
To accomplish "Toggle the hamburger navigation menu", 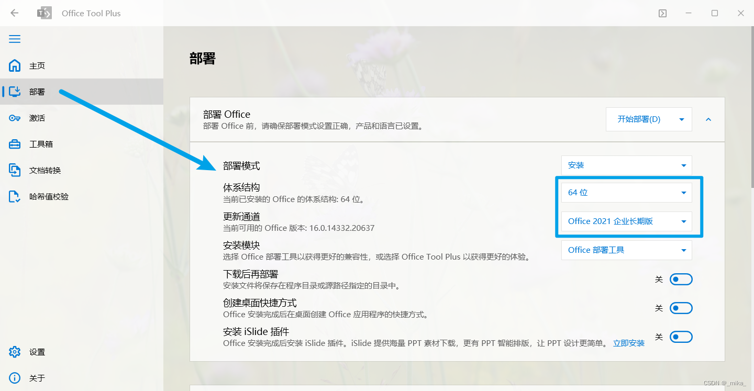I will coord(15,39).
